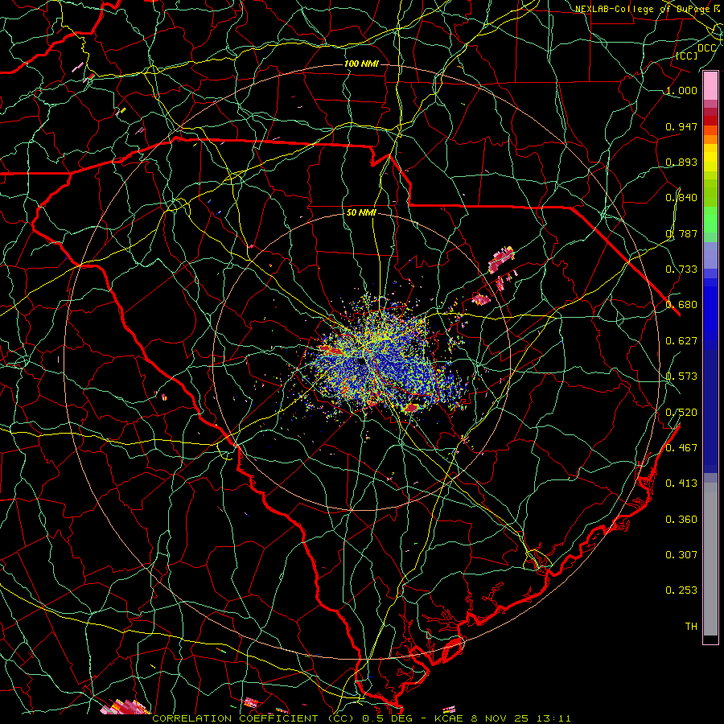Viewport: 724px width, 724px height.
Task: Click the 0.520 legend value
Action: pos(681,413)
